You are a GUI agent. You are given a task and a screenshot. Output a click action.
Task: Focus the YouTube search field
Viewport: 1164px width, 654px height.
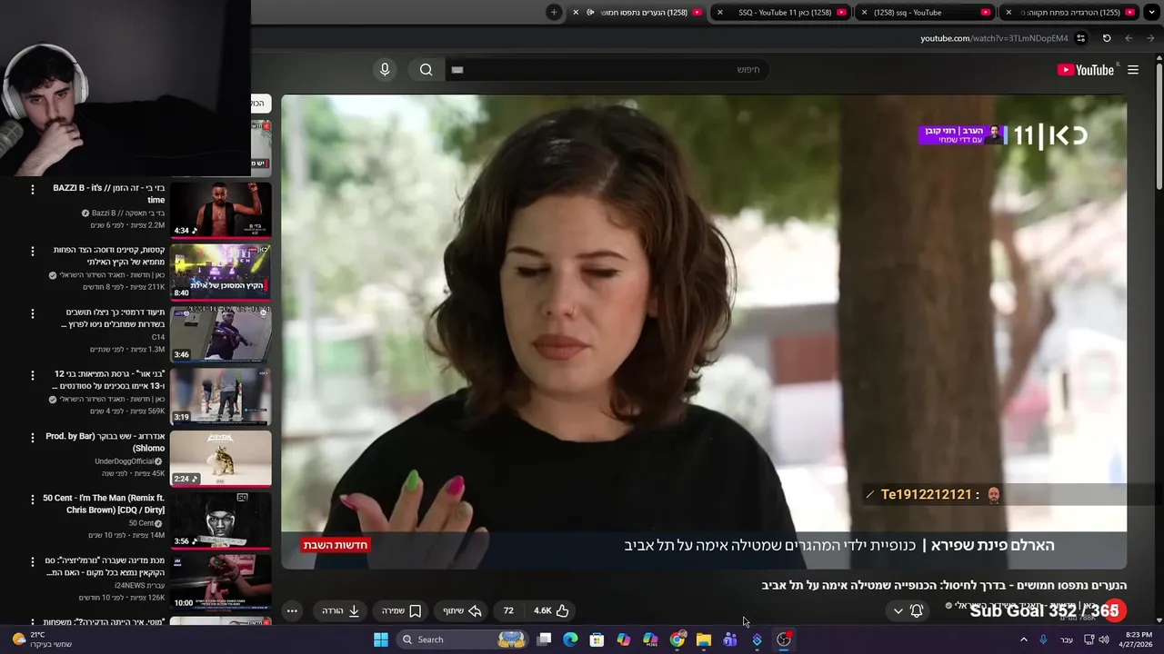(x=607, y=70)
